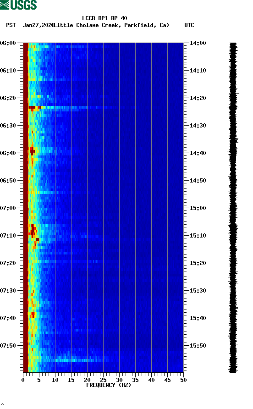Viewport: 253px width, 409px height.
Task: Click the dark red low-frequency patch near 07:10
Action: point(33,230)
